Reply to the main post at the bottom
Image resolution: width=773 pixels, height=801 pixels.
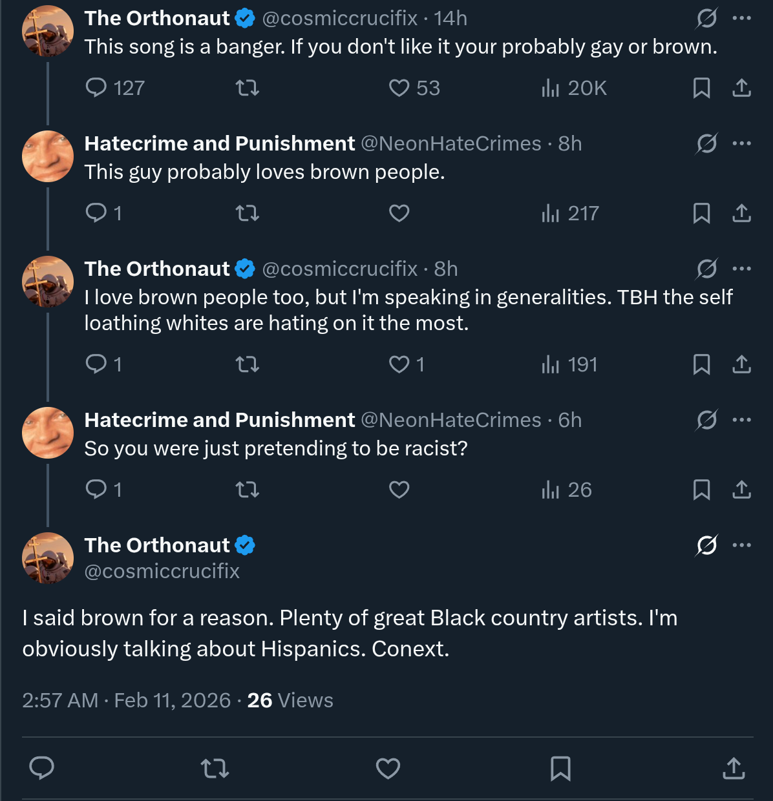click(42, 768)
